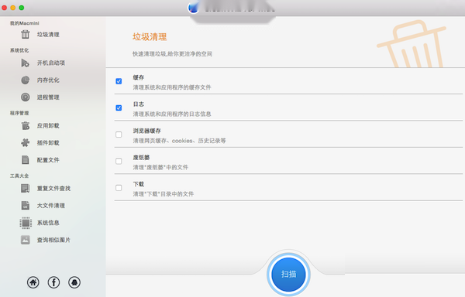
Task: Click the 重复文件查找 icon
Action: pyautogui.click(x=26, y=188)
